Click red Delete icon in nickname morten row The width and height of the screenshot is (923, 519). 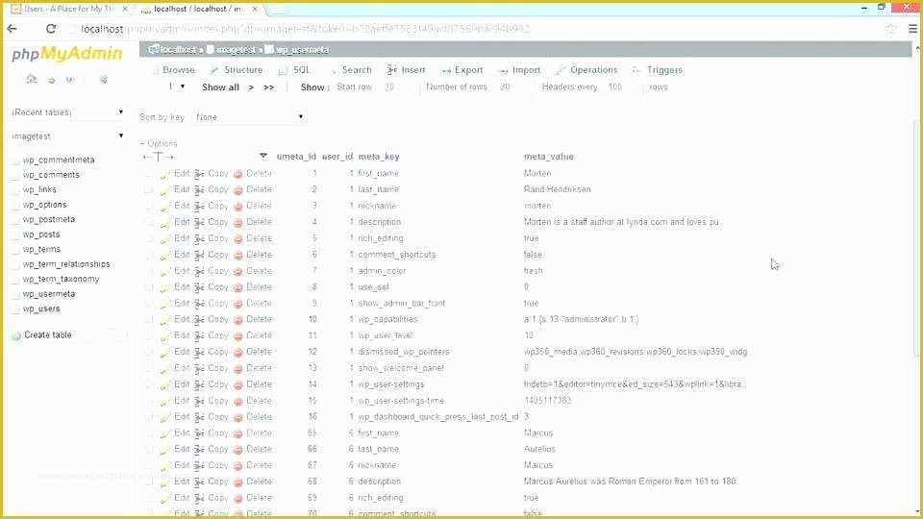(237, 207)
